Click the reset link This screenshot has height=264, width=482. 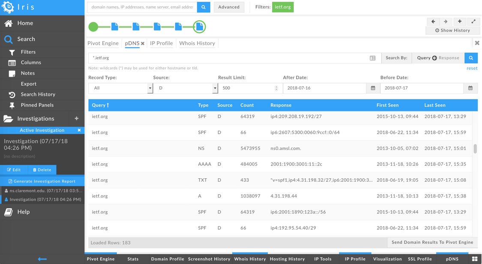pyautogui.click(x=472, y=68)
